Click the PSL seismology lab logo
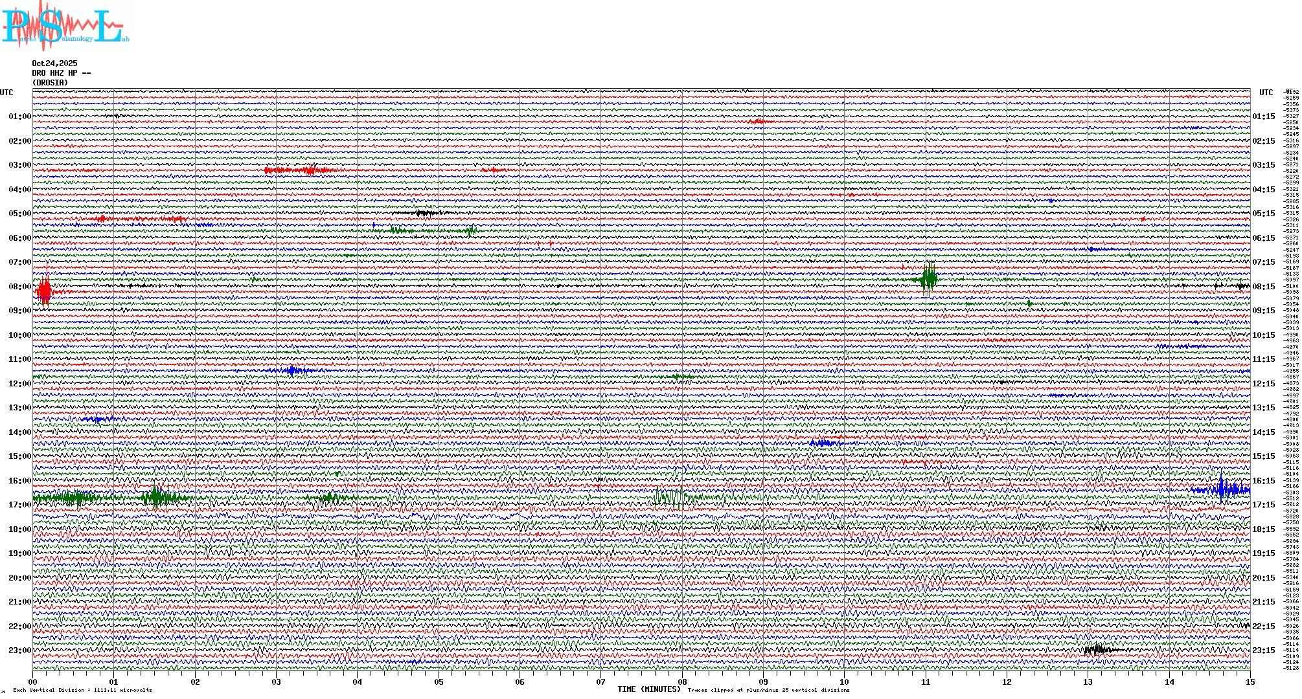This screenshot has width=1302, height=699. click(x=63, y=26)
